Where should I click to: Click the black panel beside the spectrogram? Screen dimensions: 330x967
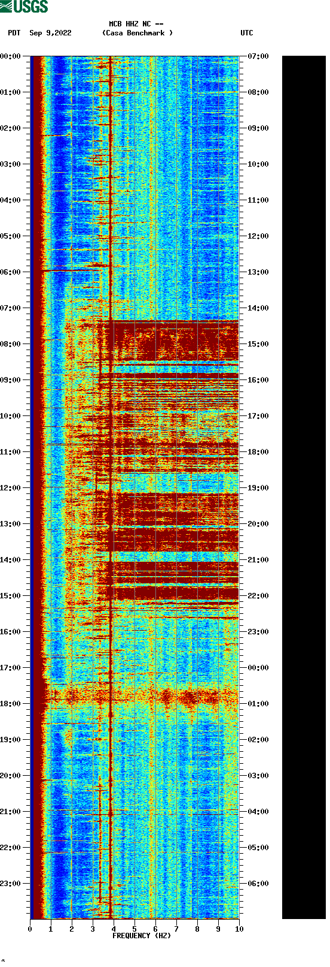(x=304, y=487)
